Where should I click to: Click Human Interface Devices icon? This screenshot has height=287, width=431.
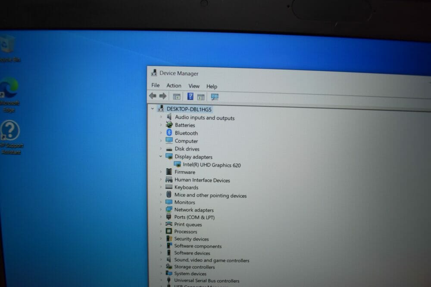click(x=169, y=180)
